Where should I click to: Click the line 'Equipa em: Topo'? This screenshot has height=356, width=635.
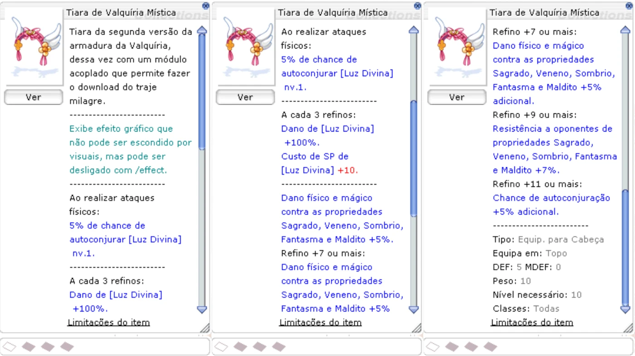(530, 254)
